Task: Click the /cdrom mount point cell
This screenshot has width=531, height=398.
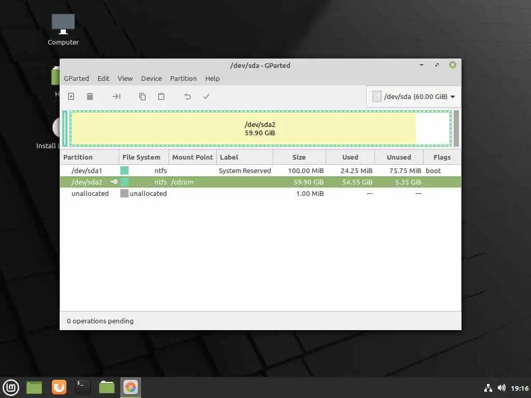Action: click(x=182, y=182)
